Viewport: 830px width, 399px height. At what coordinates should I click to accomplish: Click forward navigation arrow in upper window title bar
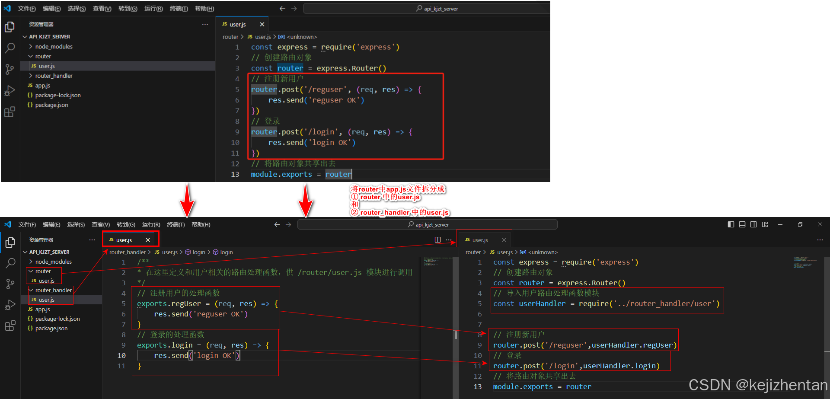click(294, 9)
